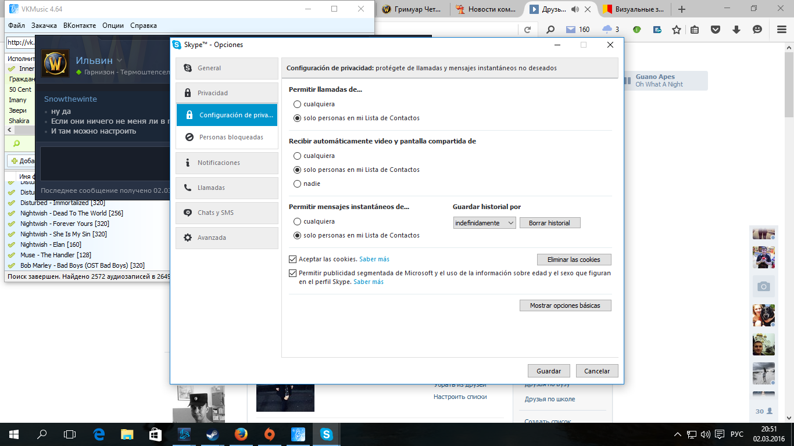The height and width of the screenshot is (446, 794).
Task: Click Mostrar opciones básicas button
Action: (565, 305)
